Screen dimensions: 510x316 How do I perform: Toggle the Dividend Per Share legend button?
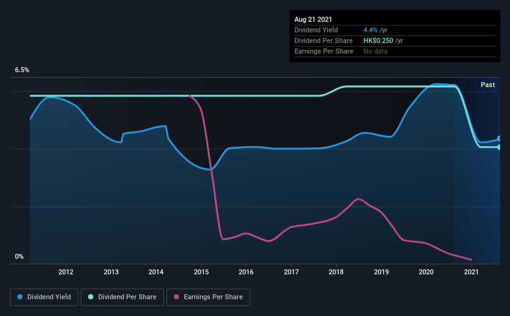coord(122,297)
